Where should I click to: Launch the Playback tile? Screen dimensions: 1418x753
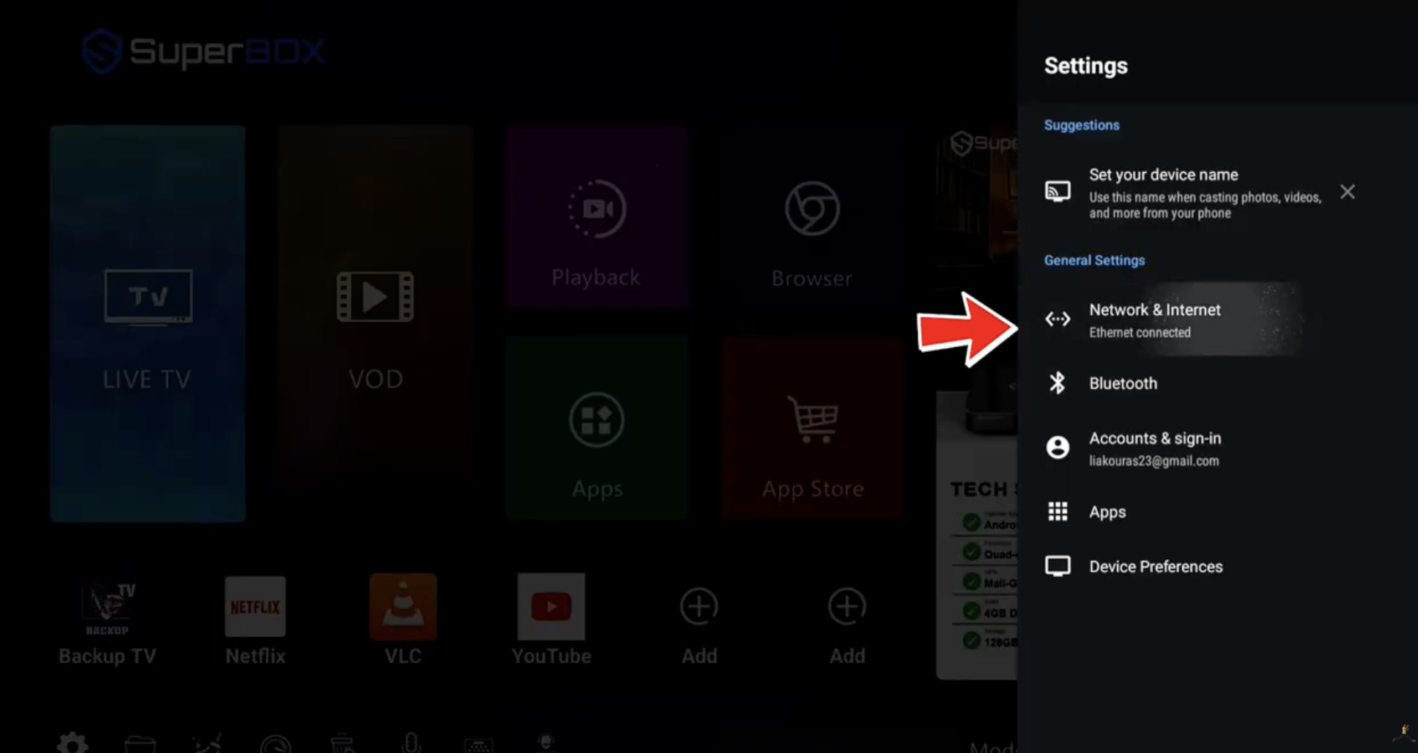pyautogui.click(x=597, y=216)
